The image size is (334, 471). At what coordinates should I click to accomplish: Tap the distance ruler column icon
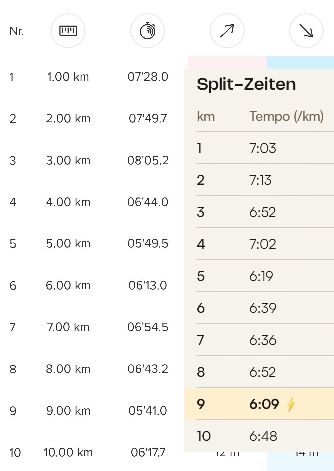point(68,31)
